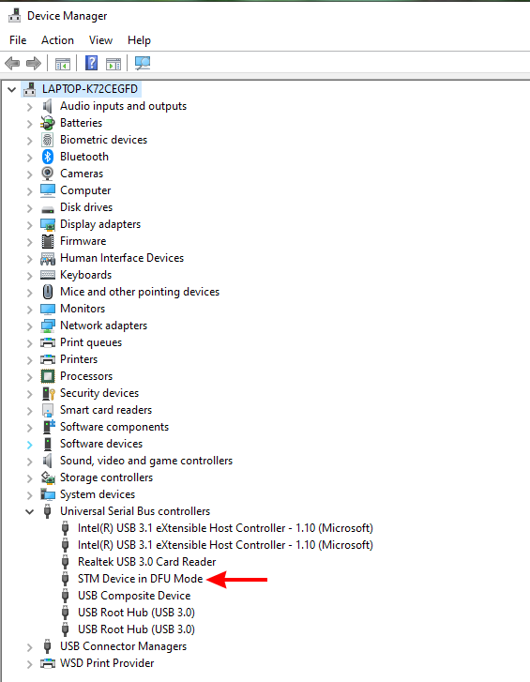The height and width of the screenshot is (682, 530).
Task: Select STM Device in DFU Mode
Action: tap(141, 579)
